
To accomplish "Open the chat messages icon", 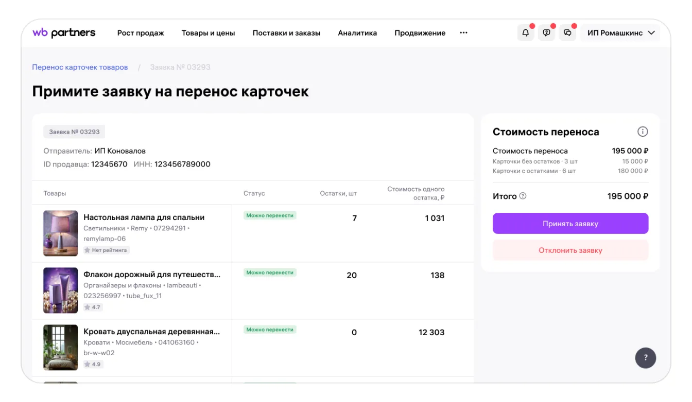I will (x=567, y=33).
